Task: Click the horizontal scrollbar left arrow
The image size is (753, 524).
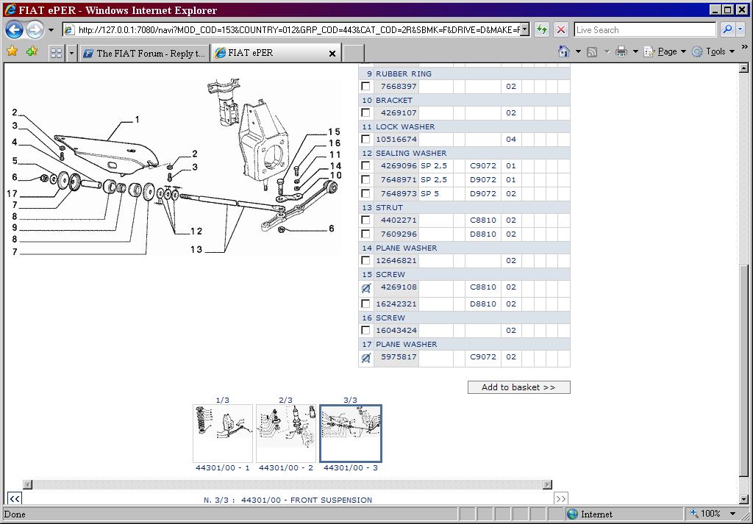Action: pos(27,484)
